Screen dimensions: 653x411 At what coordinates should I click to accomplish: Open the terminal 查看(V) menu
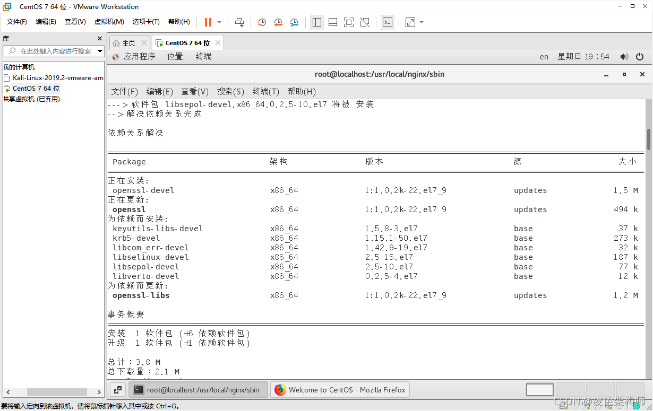pyautogui.click(x=195, y=91)
